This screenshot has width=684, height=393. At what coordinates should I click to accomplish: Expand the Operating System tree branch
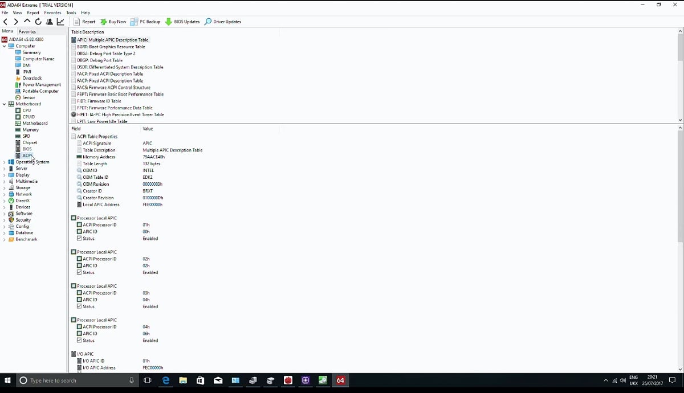pos(4,162)
